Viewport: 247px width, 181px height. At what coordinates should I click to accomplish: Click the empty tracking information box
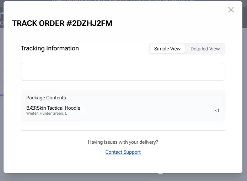point(123,72)
